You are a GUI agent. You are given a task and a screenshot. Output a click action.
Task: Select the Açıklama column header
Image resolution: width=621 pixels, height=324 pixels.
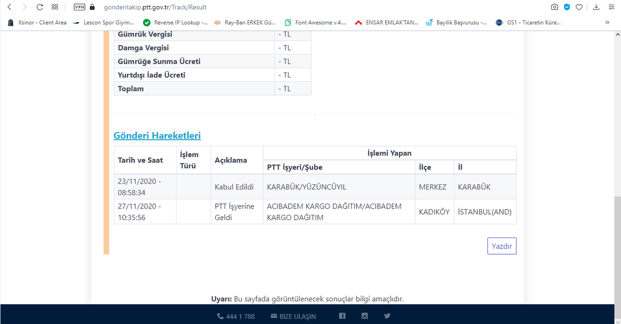(237, 160)
